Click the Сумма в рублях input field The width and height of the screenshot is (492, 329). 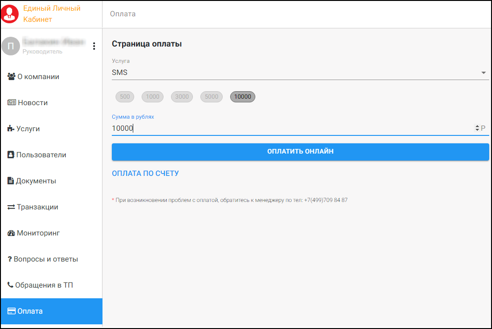280,128
